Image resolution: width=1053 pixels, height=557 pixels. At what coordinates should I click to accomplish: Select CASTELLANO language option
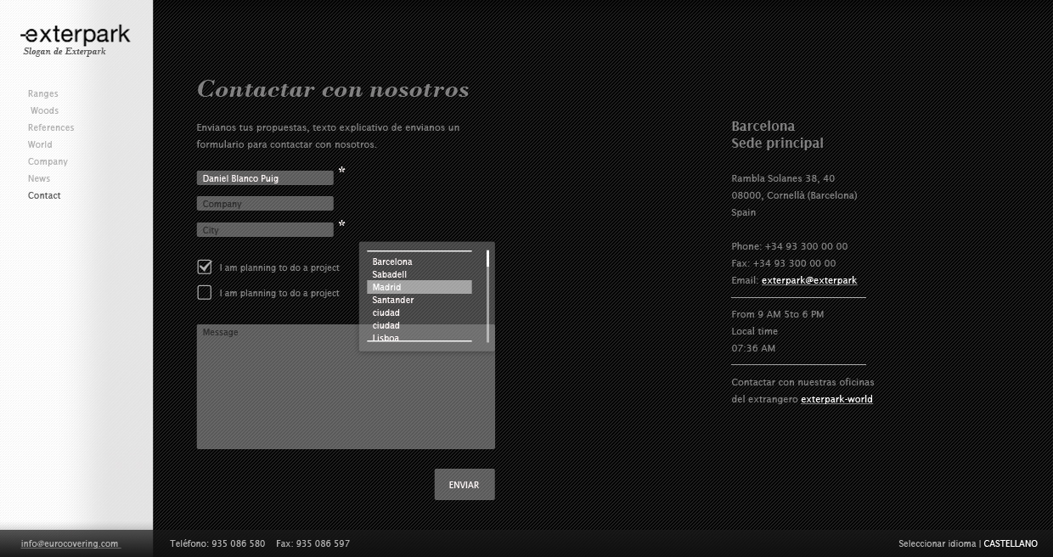point(1011,544)
